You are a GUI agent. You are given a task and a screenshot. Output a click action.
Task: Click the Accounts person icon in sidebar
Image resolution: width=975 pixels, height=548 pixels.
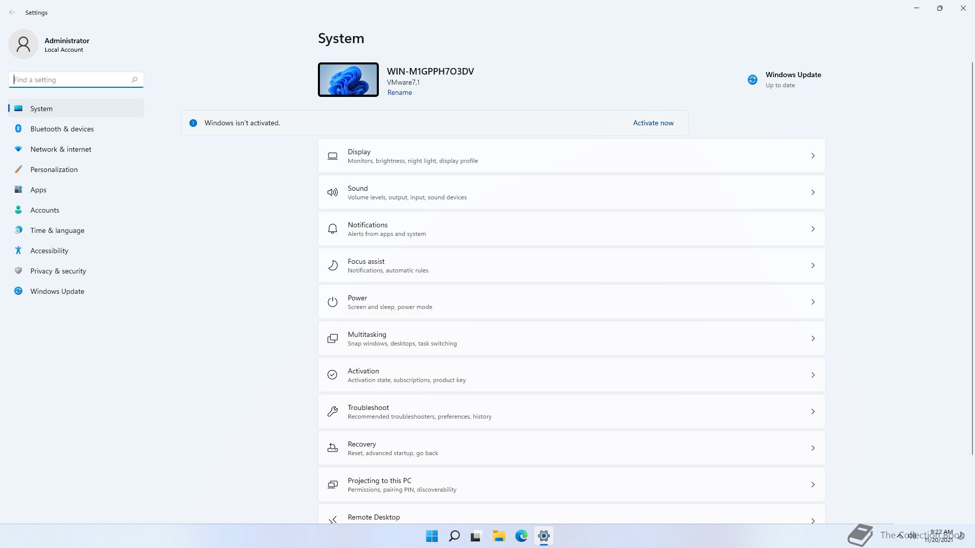point(18,210)
